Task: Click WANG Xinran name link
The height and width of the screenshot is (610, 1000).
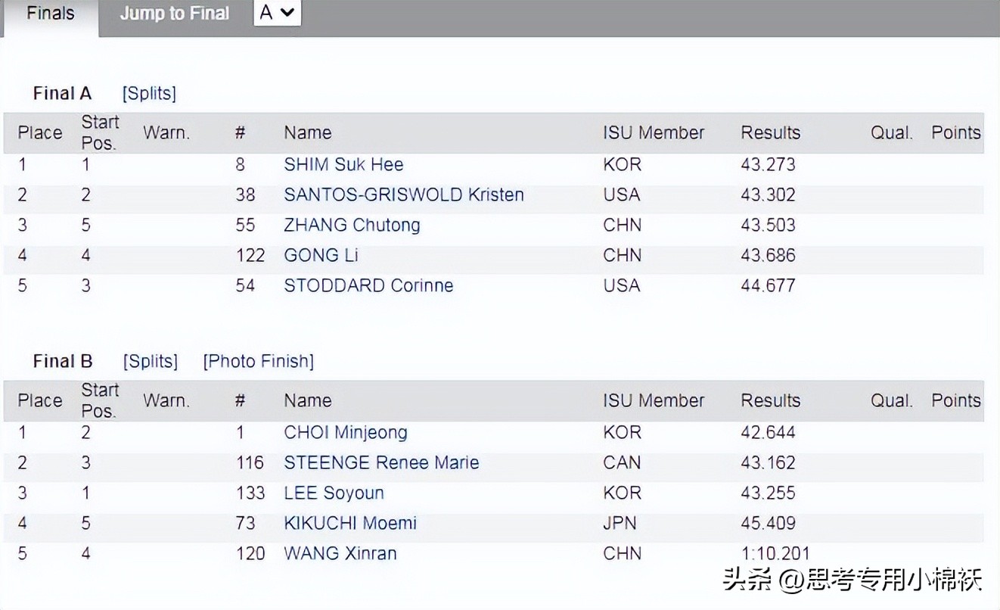Action: pyautogui.click(x=340, y=553)
